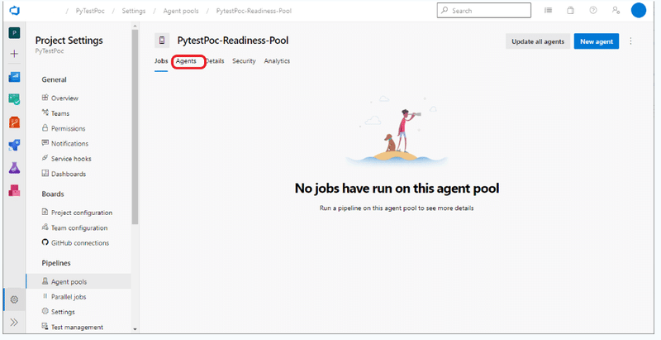This screenshot has width=661, height=340.
Task: Switch to the Agents tab
Action: click(186, 60)
